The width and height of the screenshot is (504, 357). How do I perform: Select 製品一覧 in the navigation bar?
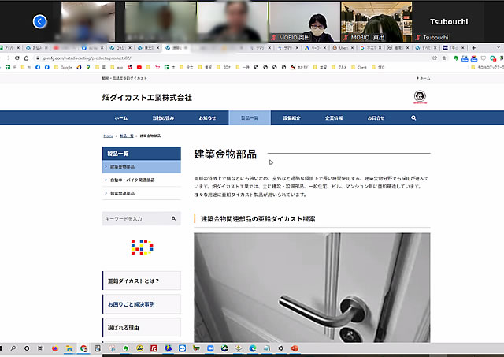pos(250,118)
